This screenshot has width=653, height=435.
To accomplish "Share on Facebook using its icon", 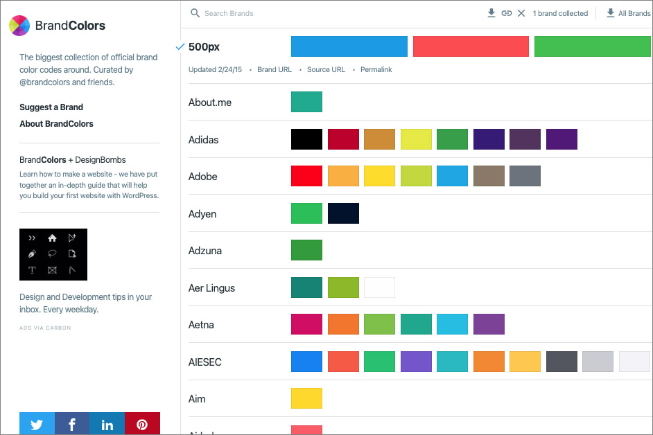I will click(x=72, y=424).
